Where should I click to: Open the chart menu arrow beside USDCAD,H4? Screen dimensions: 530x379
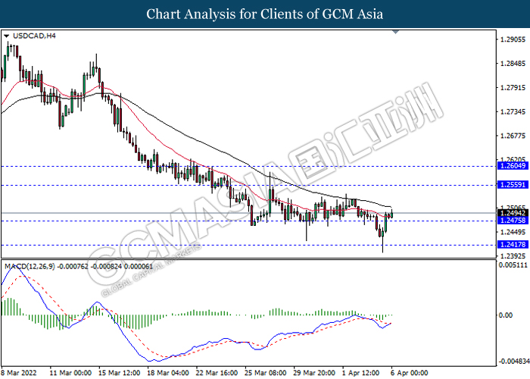[x=6, y=36]
